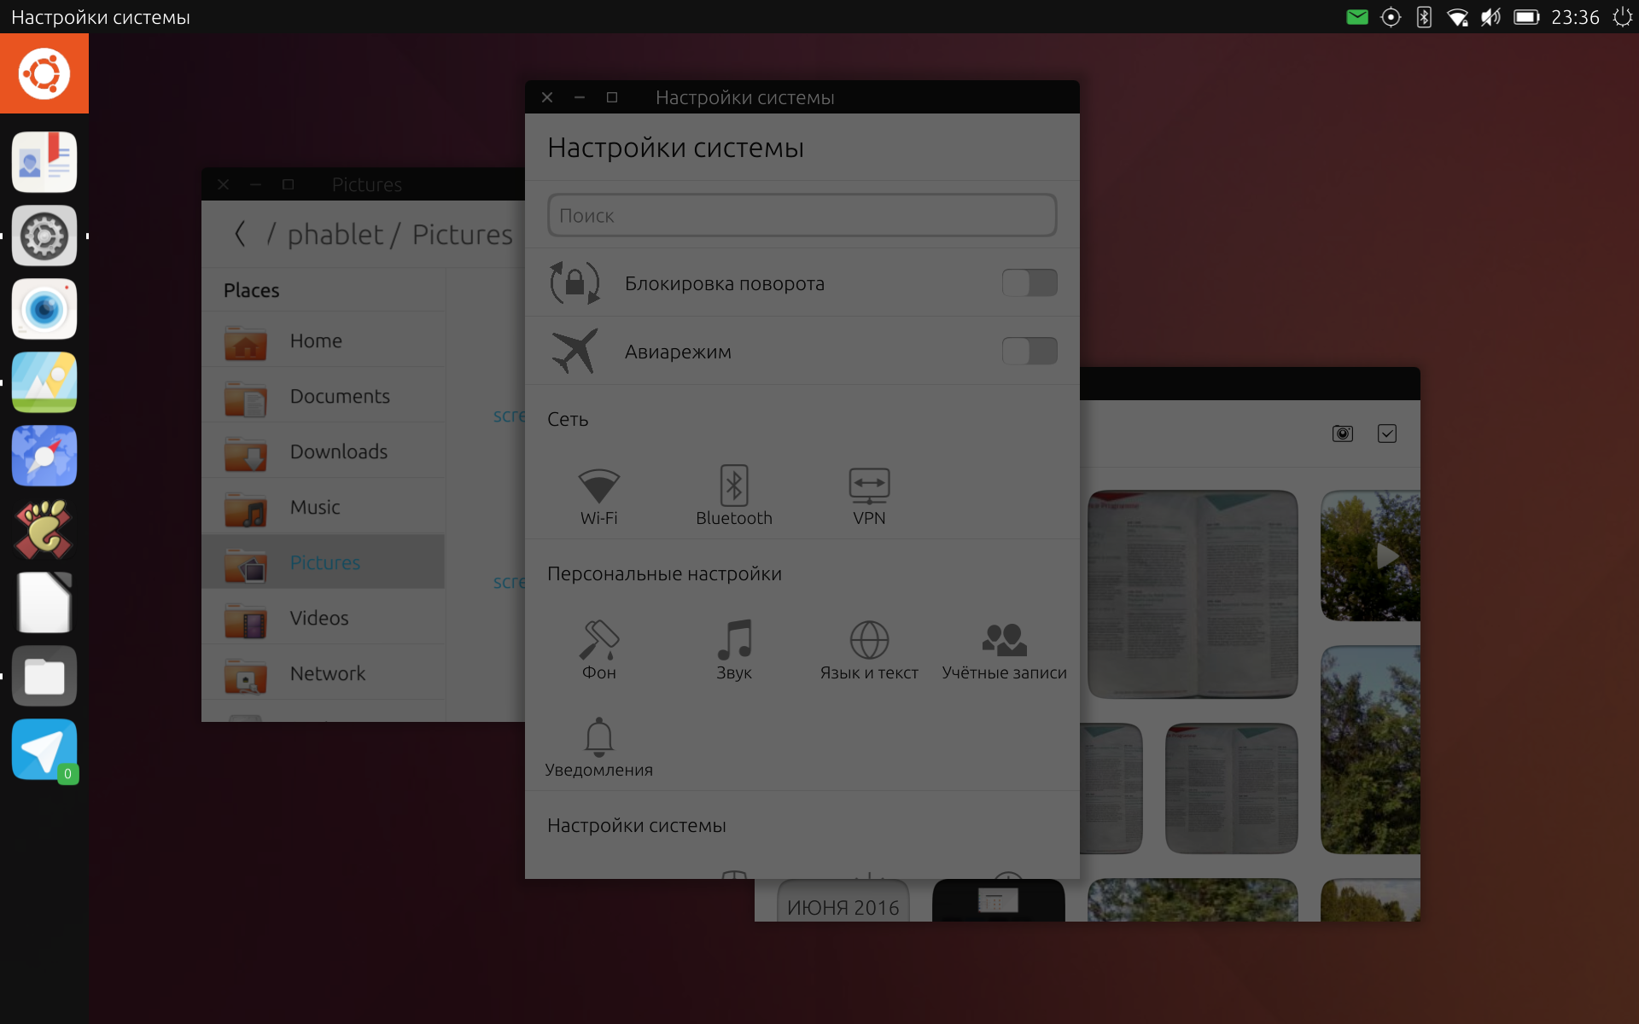Open Звук sound settings
1639x1024 pixels.
pyautogui.click(x=733, y=650)
